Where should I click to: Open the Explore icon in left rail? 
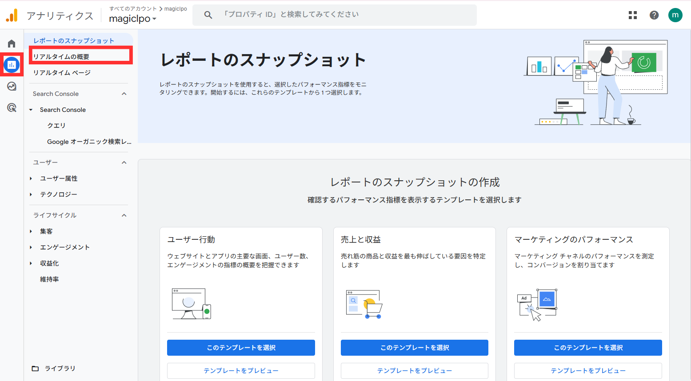click(x=12, y=86)
